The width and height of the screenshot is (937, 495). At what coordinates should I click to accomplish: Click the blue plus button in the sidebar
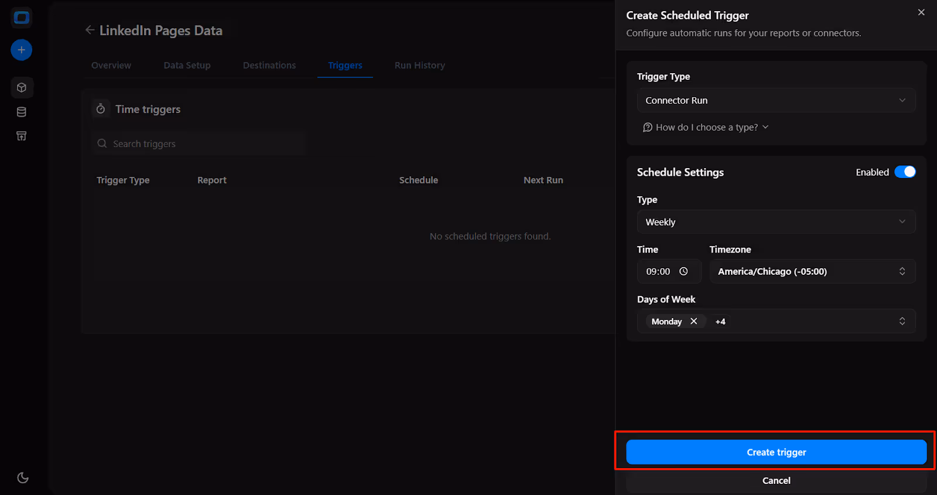pyautogui.click(x=22, y=50)
